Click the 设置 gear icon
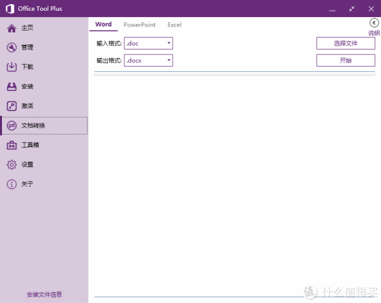The height and width of the screenshot is (303, 381). pos(11,165)
